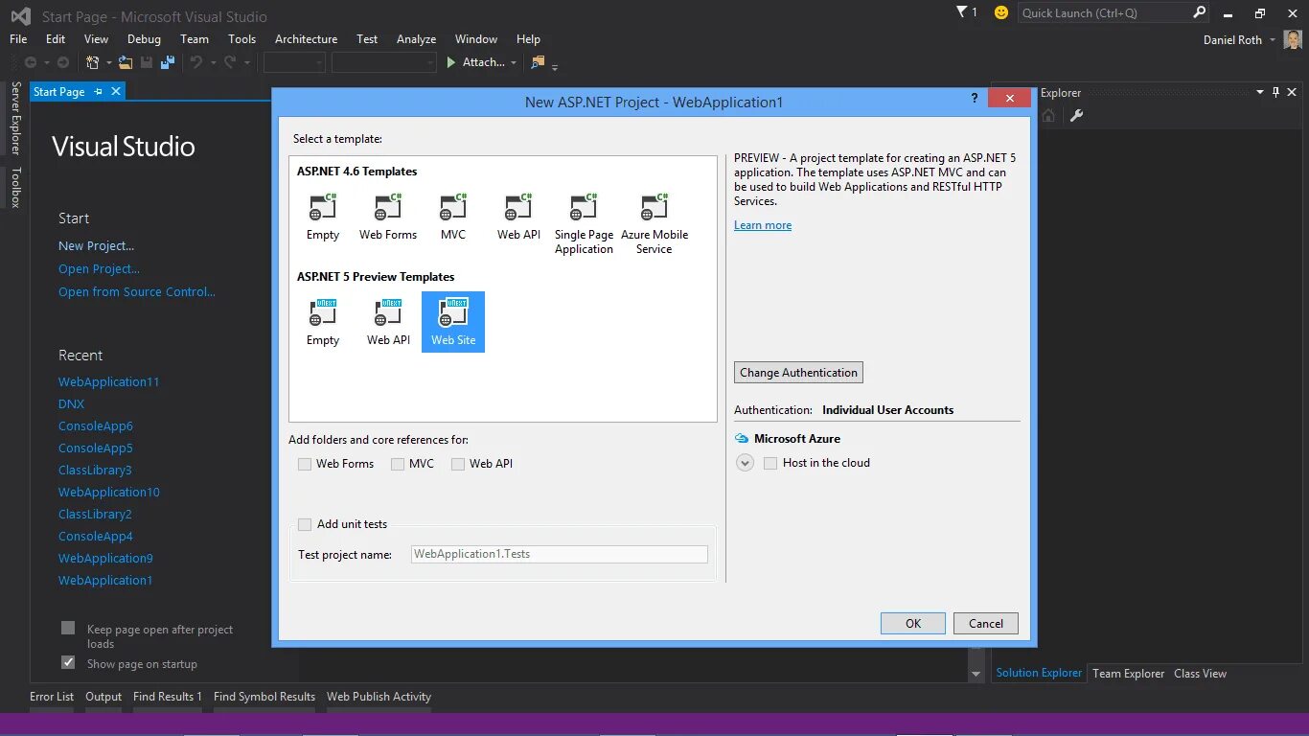The width and height of the screenshot is (1309, 736).
Task: Open the Learn more link
Action: [x=763, y=225]
